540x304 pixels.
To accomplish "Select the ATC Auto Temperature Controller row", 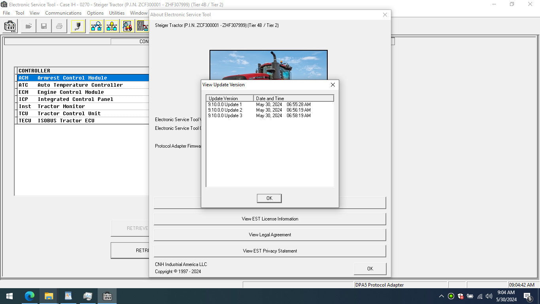I will coord(83,85).
